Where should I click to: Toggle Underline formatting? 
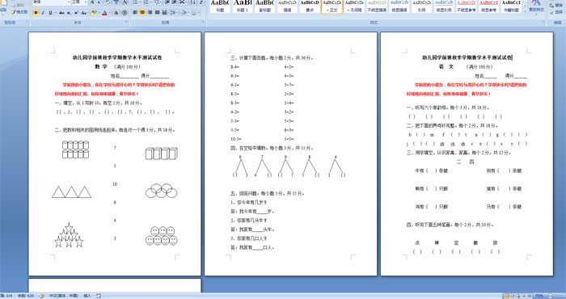[x=50, y=13]
